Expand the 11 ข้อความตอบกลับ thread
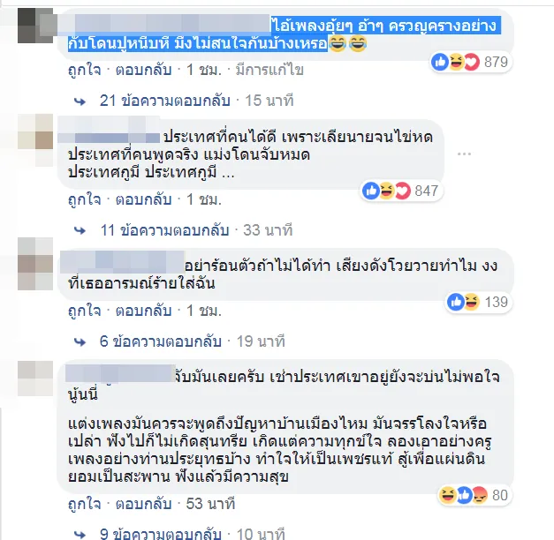Image resolution: width=554 pixels, height=540 pixels. click(164, 230)
